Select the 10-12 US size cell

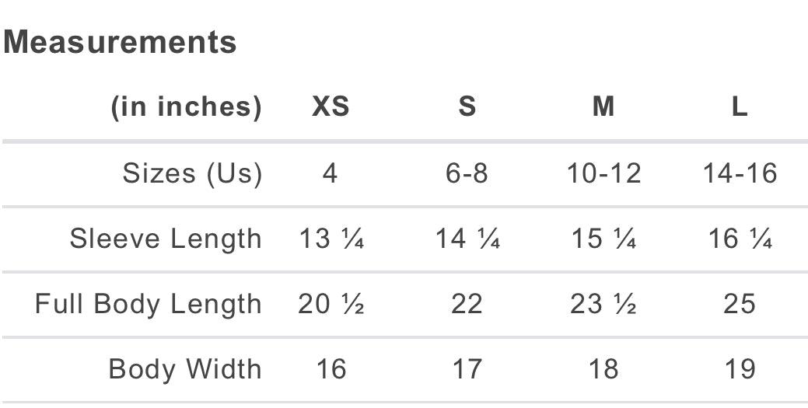603,173
